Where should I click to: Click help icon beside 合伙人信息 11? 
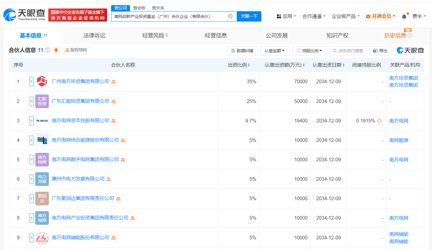(x=47, y=50)
